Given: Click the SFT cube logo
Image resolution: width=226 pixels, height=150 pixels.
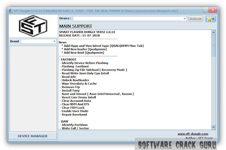Looking at the screenshot, I should pos(33,26).
